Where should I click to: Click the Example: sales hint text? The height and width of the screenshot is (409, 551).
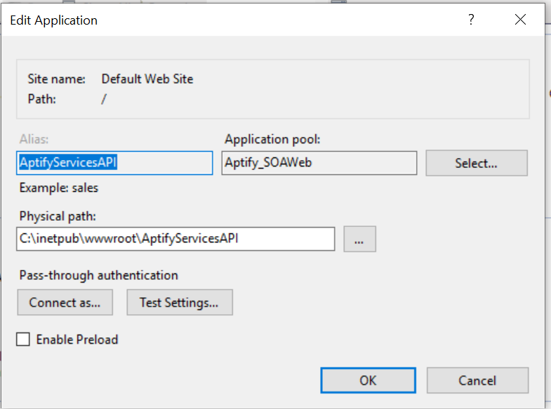pos(59,188)
